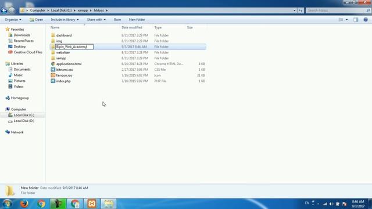
Task: Click the address bar refresh button
Action: coord(301,10)
